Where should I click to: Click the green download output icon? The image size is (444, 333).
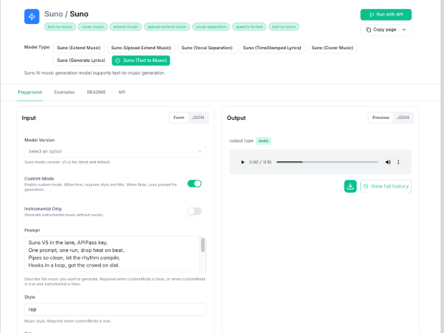pyautogui.click(x=350, y=186)
